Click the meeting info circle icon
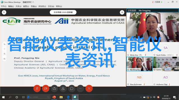Image resolution: width=179 pixels, height=100 pixels. [x=4, y=12]
